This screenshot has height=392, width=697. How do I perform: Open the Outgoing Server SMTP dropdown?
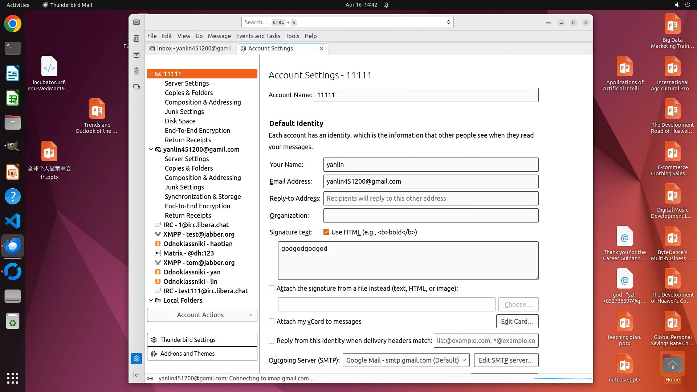click(x=406, y=360)
